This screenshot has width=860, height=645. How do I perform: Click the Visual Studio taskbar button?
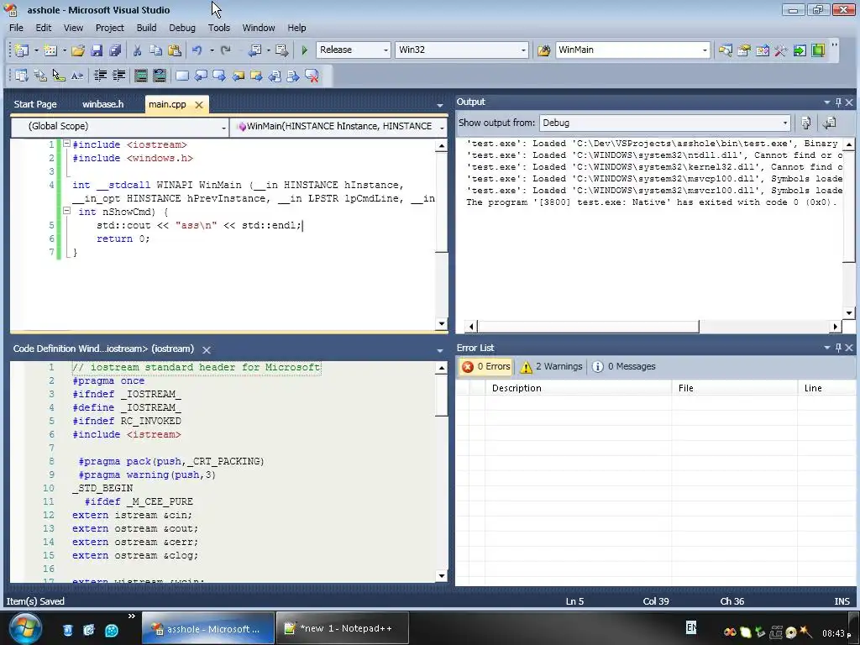point(208,628)
